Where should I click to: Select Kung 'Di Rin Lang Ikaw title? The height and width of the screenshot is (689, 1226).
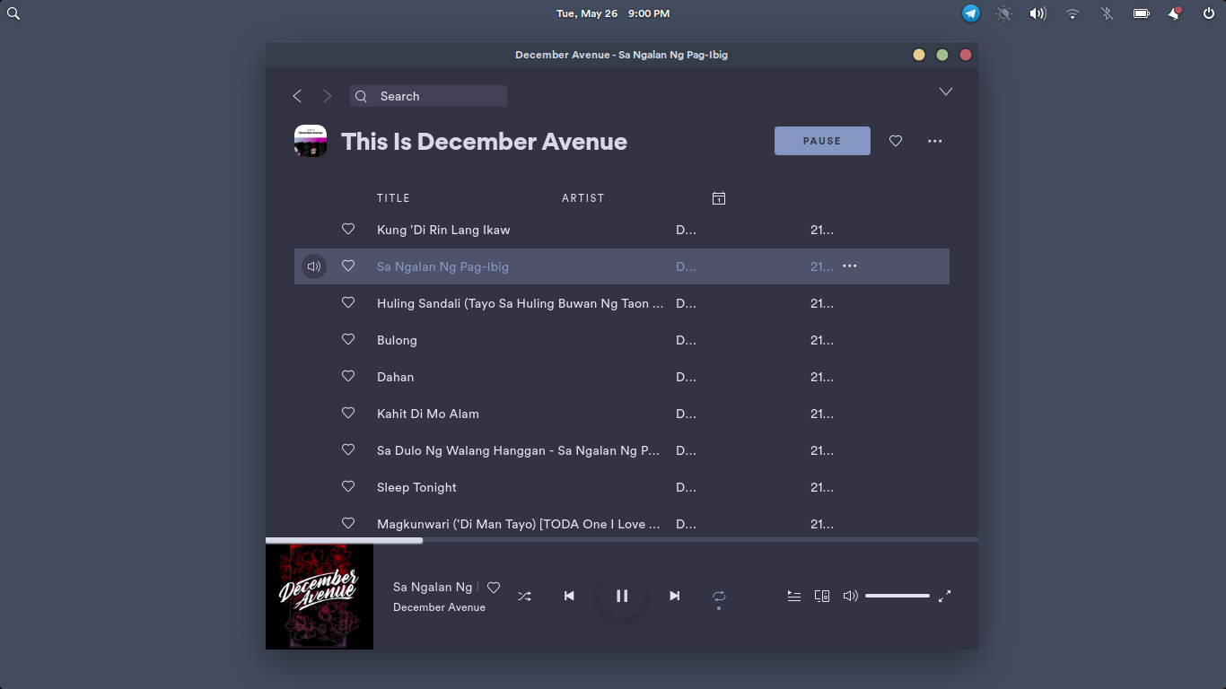click(443, 231)
